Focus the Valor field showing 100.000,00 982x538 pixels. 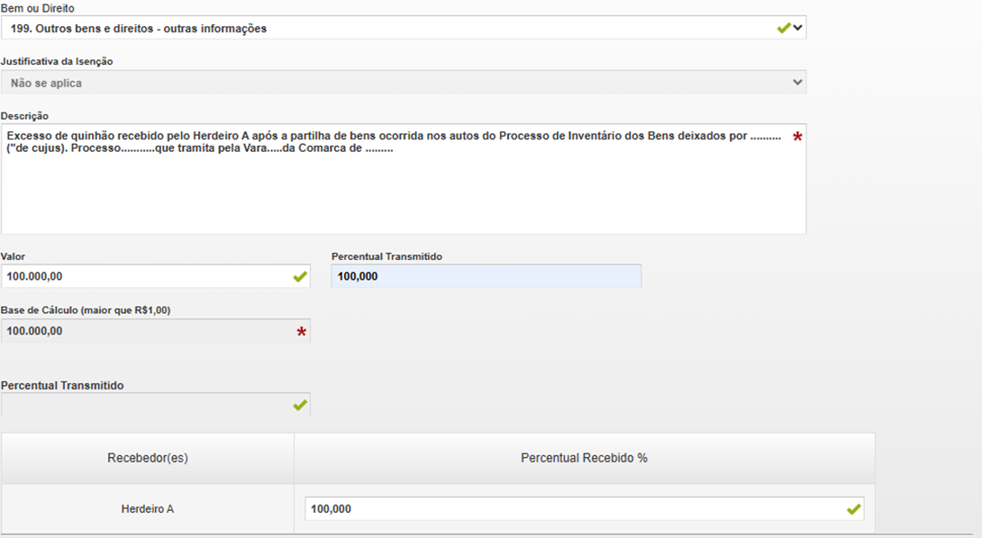(144, 276)
